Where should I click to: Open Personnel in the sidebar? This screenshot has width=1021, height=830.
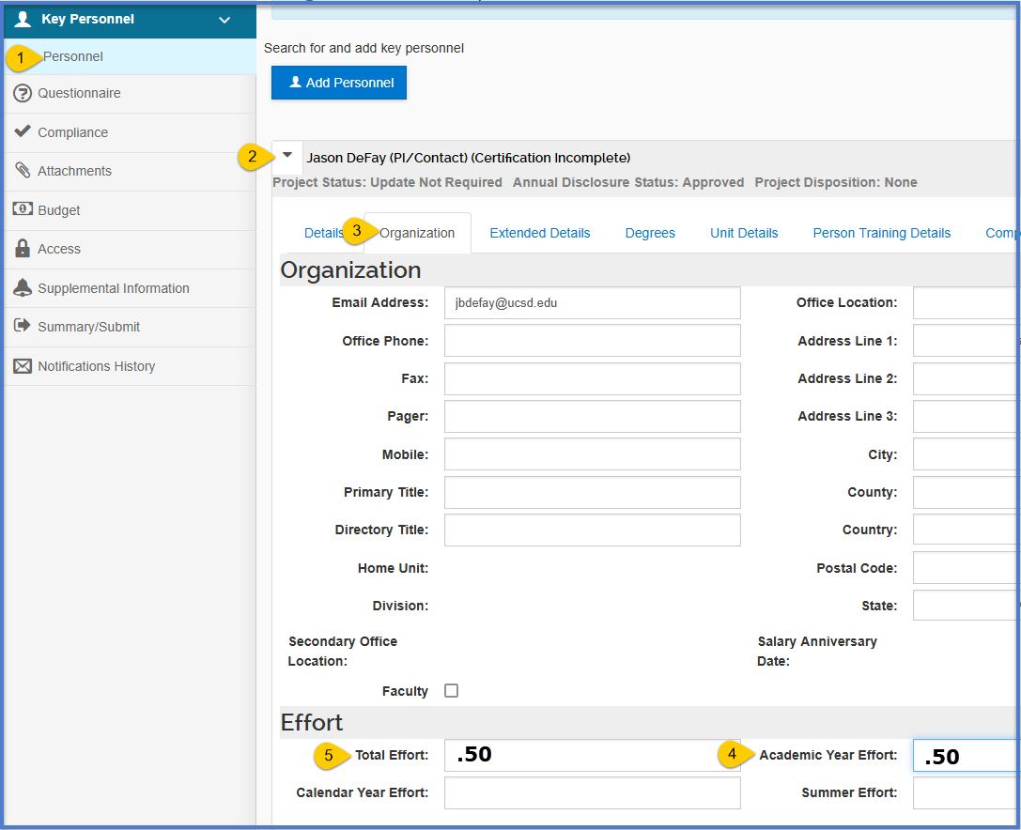[x=73, y=56]
